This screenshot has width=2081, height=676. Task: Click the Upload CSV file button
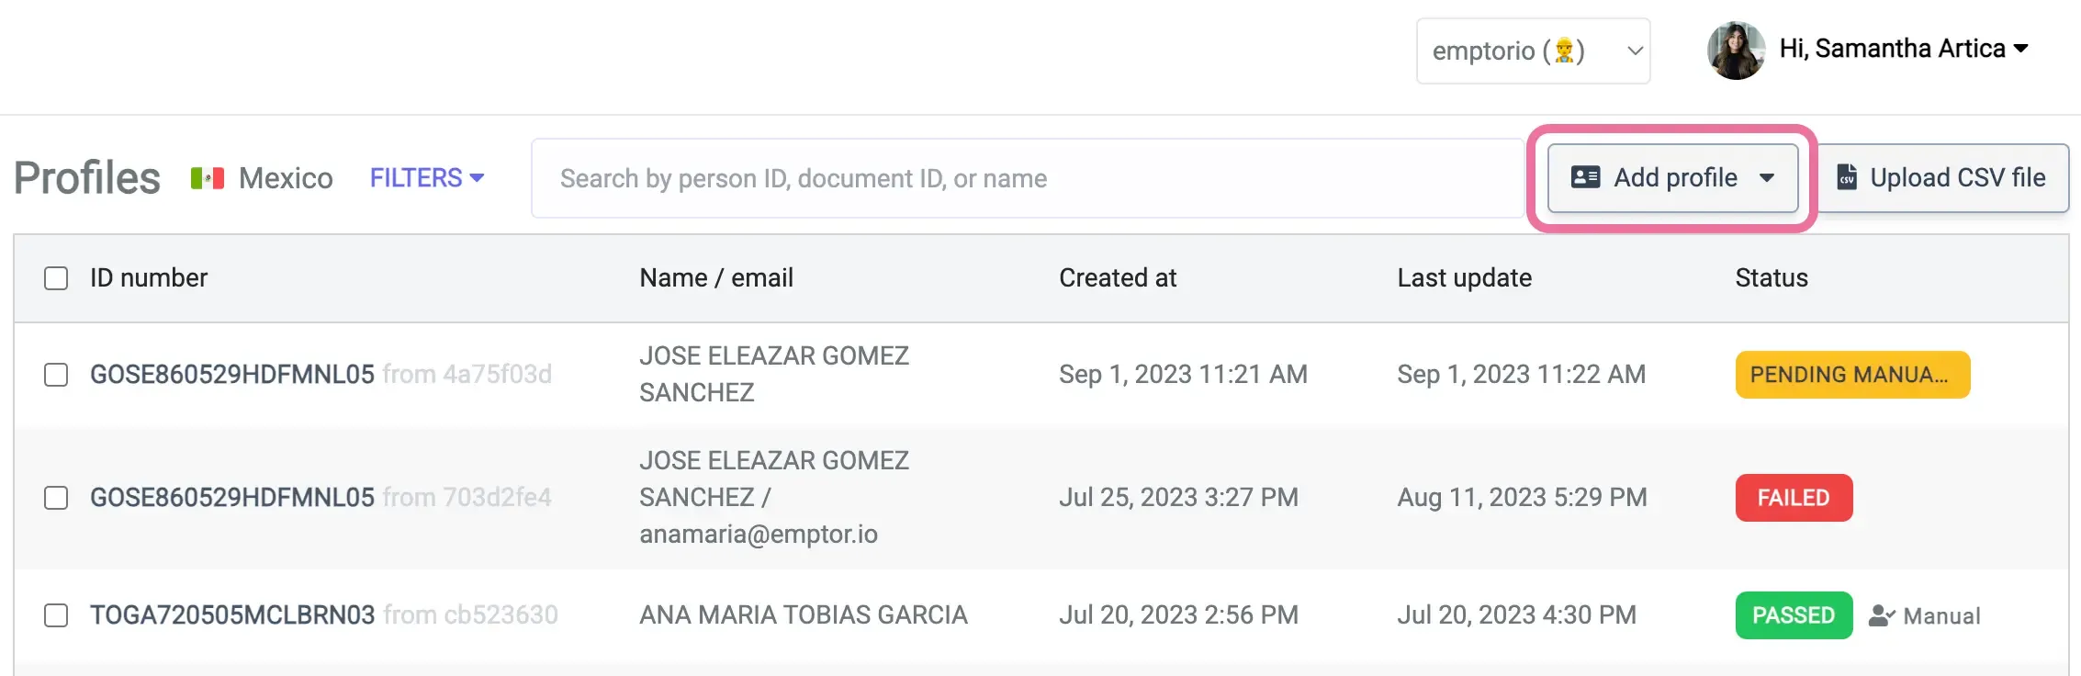1942,177
